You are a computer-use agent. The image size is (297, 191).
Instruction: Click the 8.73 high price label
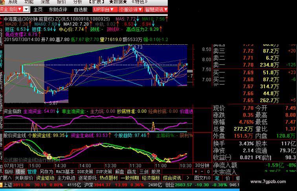point(138,47)
